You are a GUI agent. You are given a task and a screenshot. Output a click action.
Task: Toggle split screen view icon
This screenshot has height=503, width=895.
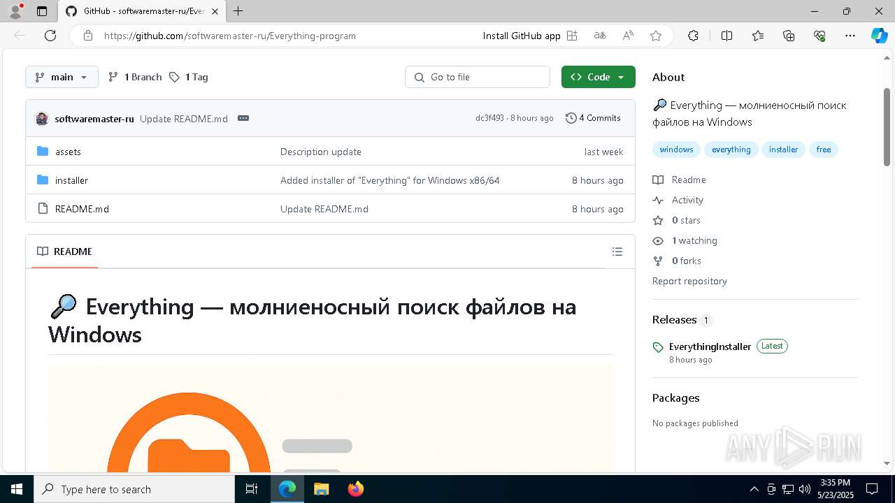pos(726,36)
